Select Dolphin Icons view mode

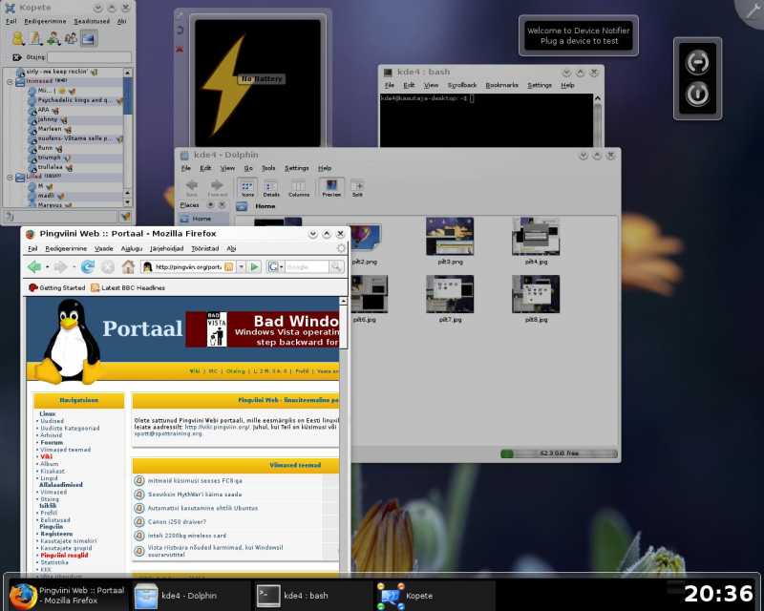click(247, 187)
